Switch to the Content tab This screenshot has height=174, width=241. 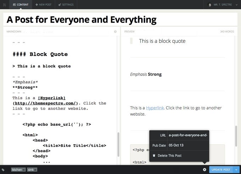point(21,5)
